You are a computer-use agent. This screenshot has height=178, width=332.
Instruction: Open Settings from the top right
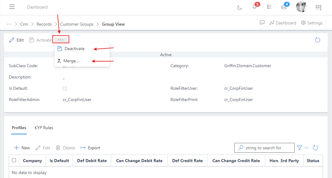311,23
